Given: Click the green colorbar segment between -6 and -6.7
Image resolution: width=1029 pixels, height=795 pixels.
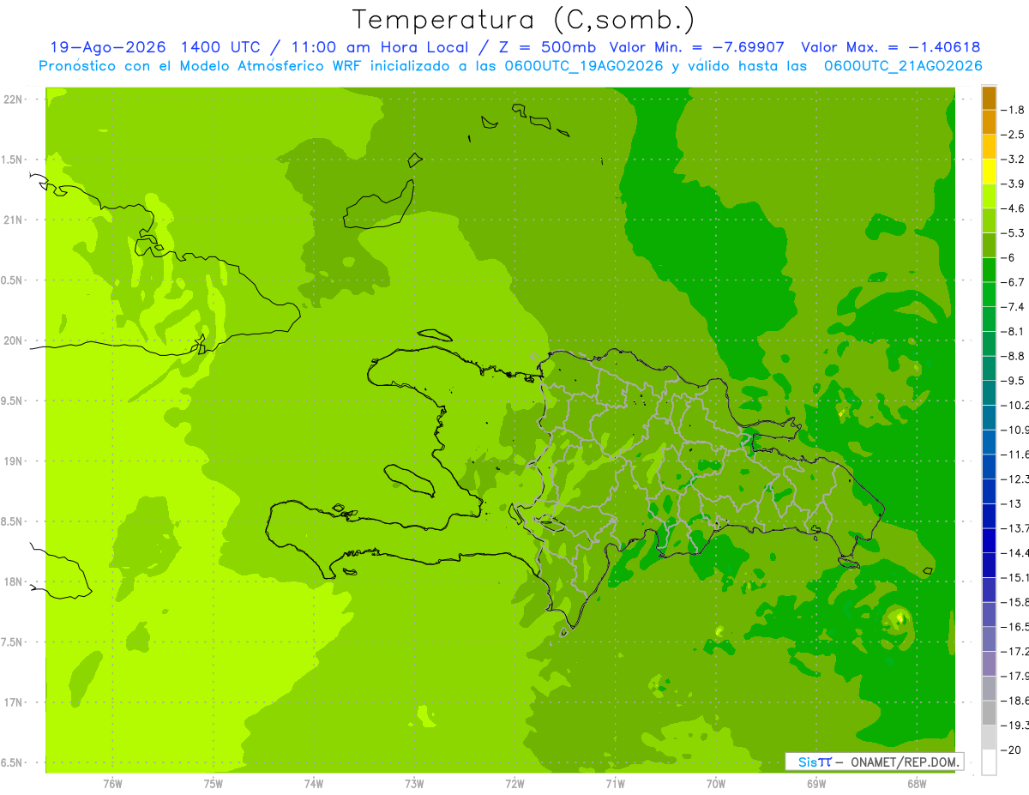Looking at the screenshot, I should tap(989, 270).
